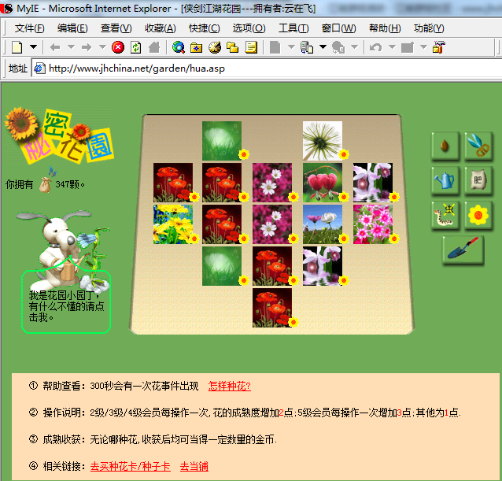Open the 去买种花卡/种子卡 link
The height and width of the screenshot is (481, 502).
pos(131,466)
